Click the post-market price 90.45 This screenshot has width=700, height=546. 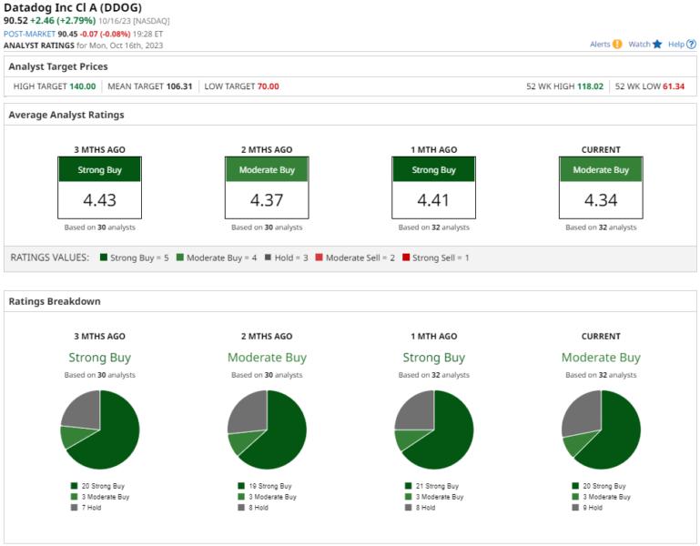(x=67, y=34)
